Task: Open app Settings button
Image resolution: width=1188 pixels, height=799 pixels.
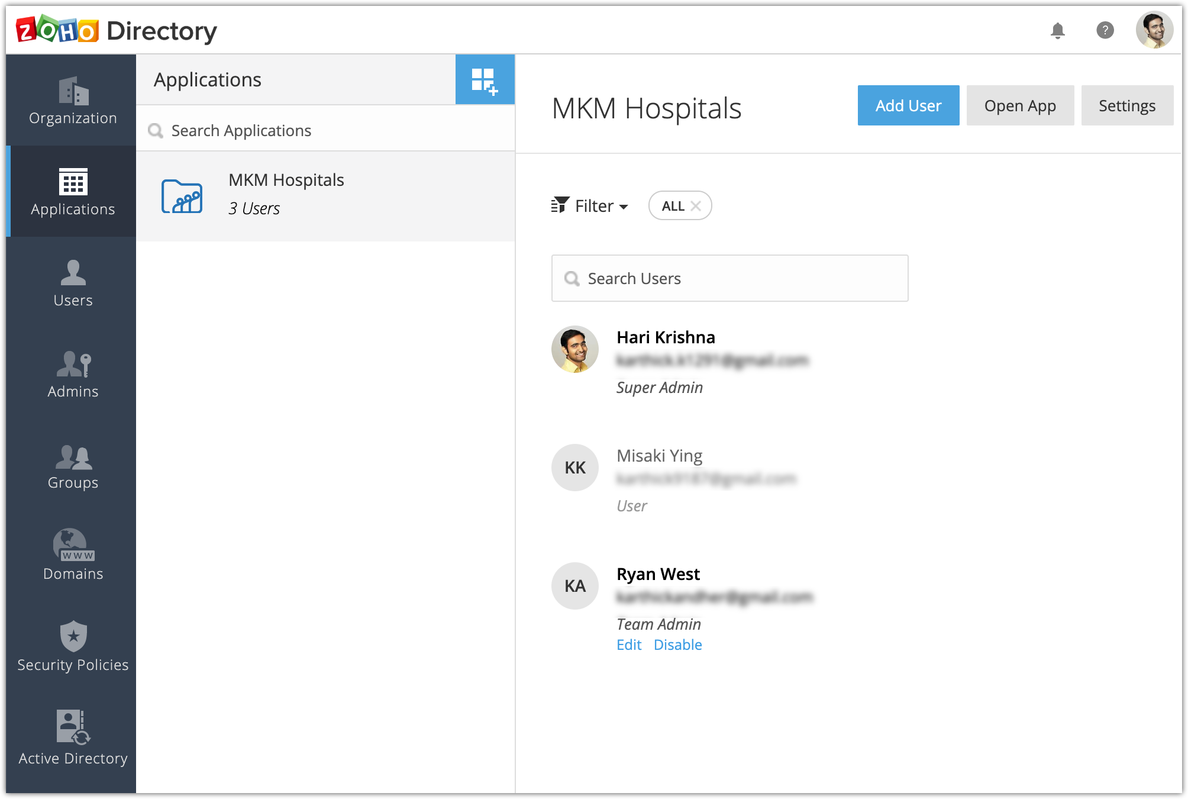Action: [1126, 105]
